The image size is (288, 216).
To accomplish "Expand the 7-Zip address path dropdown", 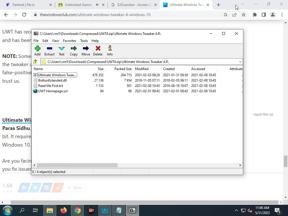I will tap(240, 62).
